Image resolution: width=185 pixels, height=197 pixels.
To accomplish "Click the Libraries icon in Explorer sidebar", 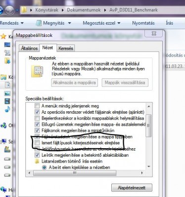I will (x=3, y=77).
